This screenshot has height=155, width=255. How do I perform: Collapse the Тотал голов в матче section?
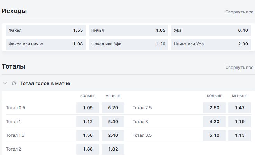[5, 83]
